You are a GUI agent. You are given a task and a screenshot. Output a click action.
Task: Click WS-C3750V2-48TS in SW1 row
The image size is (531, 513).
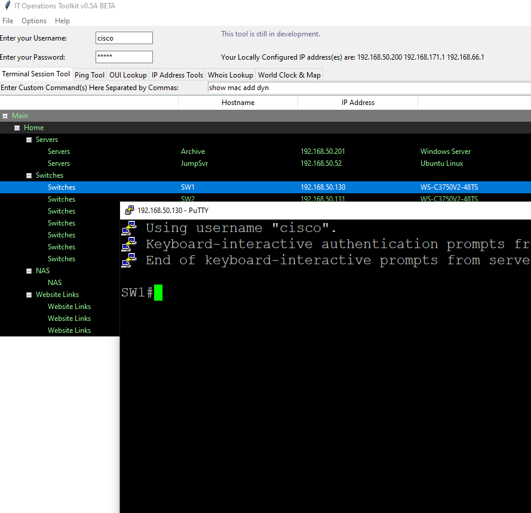click(449, 187)
